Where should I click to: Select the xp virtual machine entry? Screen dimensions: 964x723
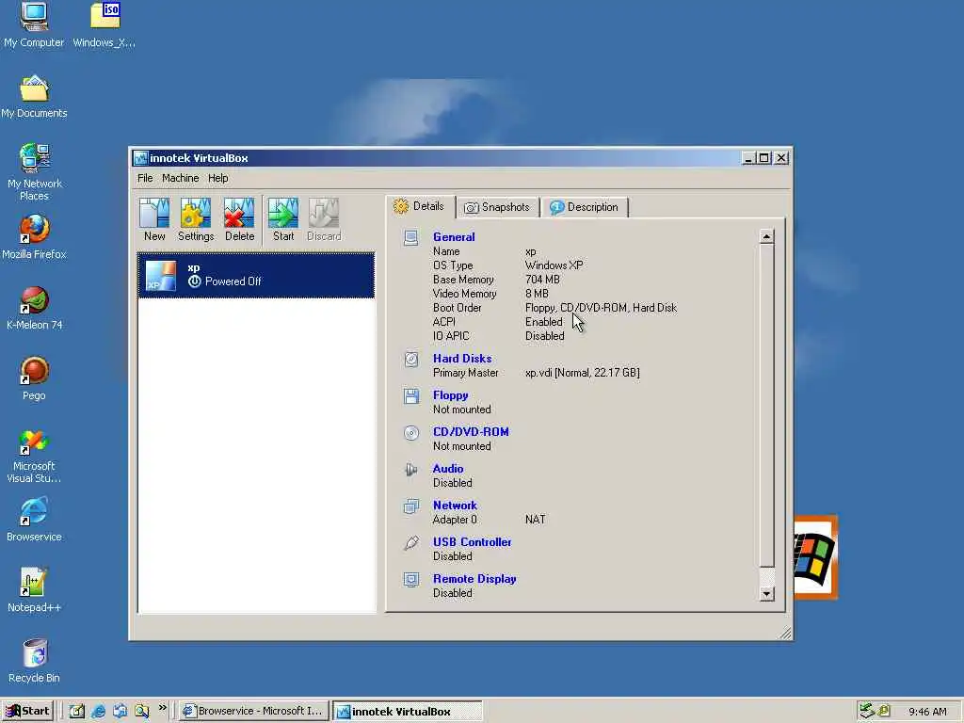(256, 276)
